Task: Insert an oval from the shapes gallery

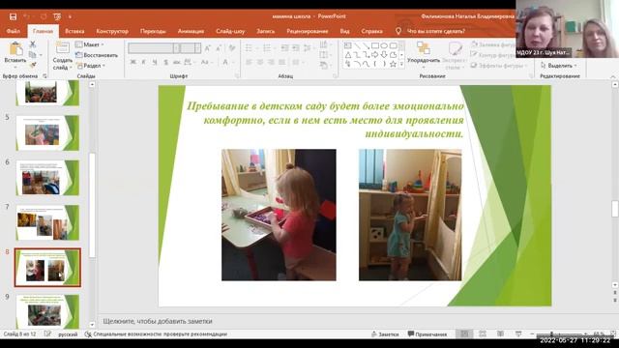Action: [x=384, y=45]
